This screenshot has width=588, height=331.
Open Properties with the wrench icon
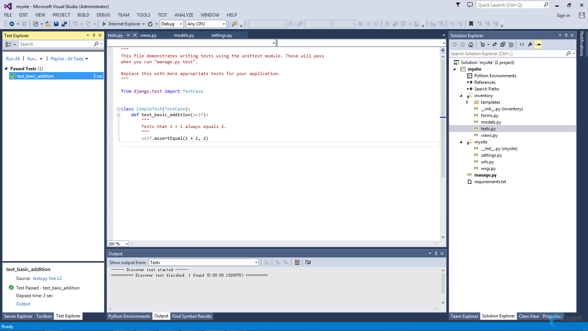(530, 45)
